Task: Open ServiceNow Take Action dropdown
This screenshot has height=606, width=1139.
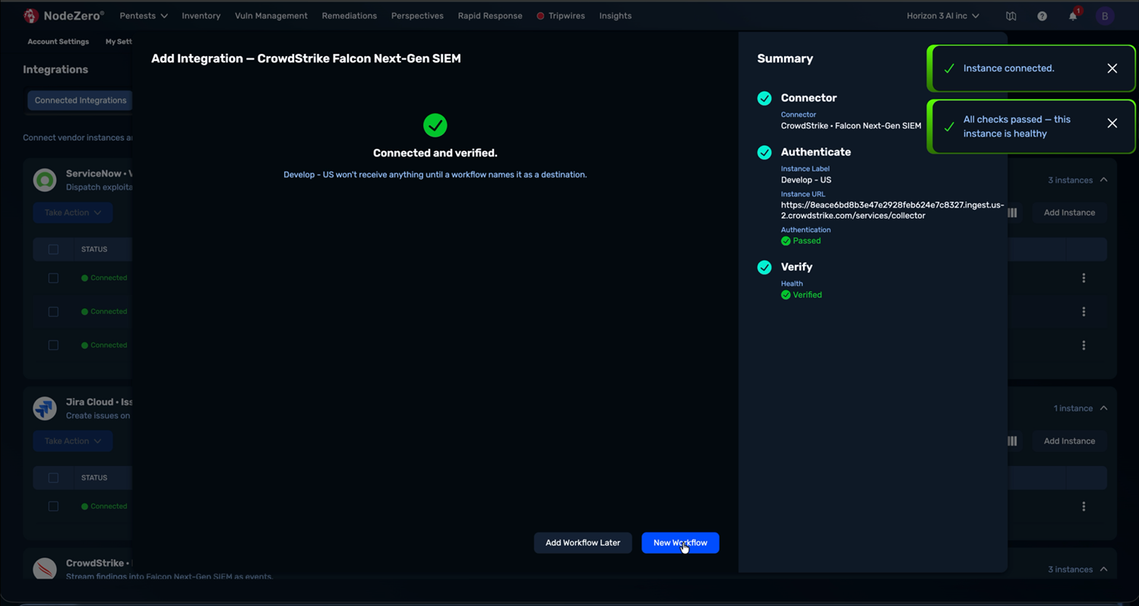Action: click(73, 213)
